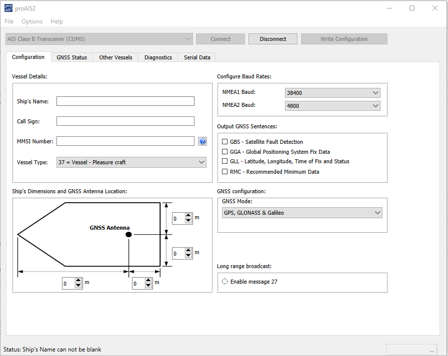Click the MMSI Number help icon

pyautogui.click(x=202, y=141)
